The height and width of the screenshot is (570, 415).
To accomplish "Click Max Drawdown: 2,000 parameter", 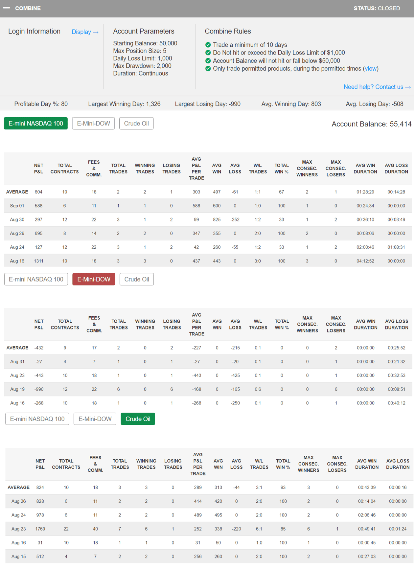I will 142,66.
